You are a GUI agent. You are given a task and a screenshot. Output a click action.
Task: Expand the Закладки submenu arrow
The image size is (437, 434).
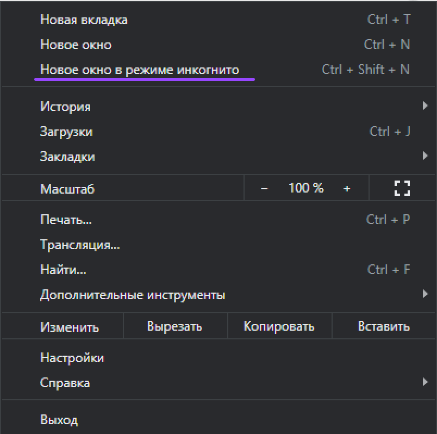click(425, 156)
